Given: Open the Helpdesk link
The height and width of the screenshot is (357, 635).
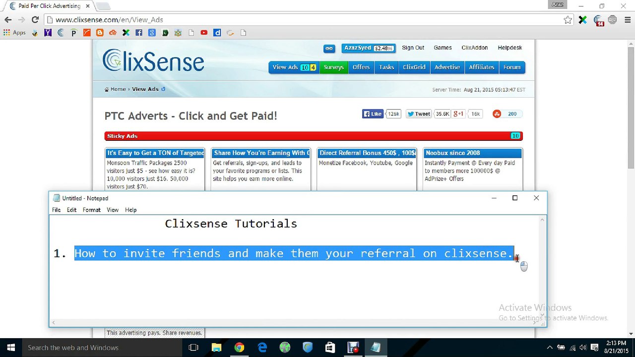Looking at the screenshot, I should (x=509, y=48).
